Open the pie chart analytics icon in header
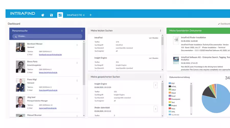 click(x=43, y=15)
